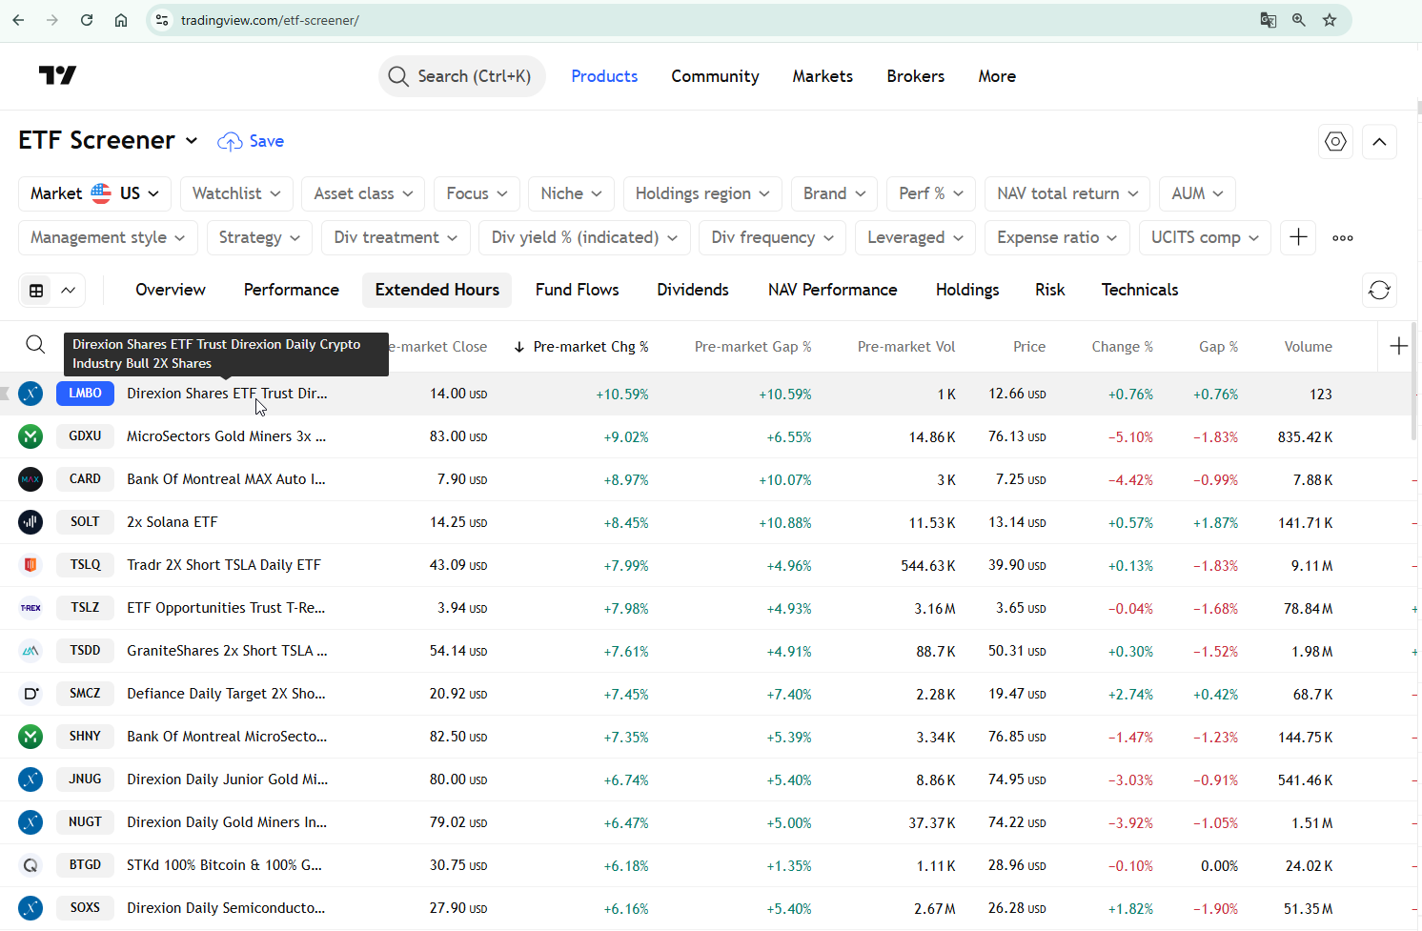
Task: Switch to the Holdings tab
Action: click(967, 290)
